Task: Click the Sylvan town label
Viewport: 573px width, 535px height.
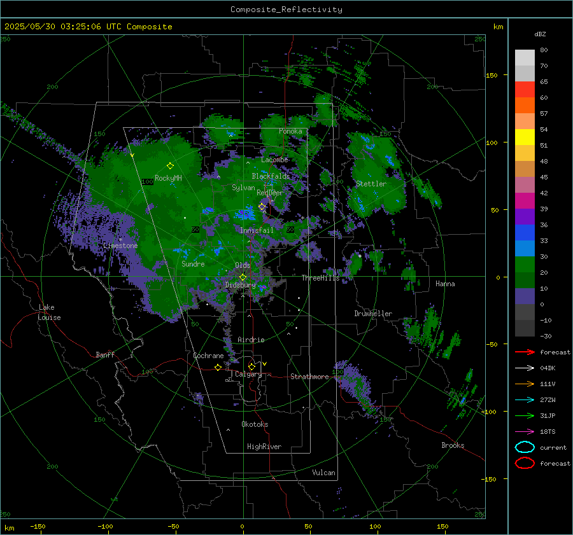Action: [243, 188]
